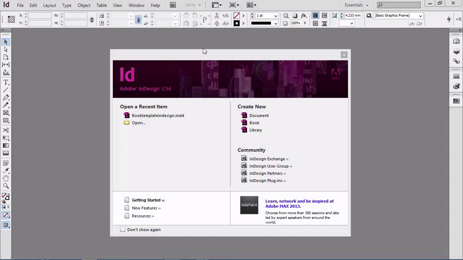The image size is (463, 260).
Task: Open the Window menu
Action: coord(137,5)
